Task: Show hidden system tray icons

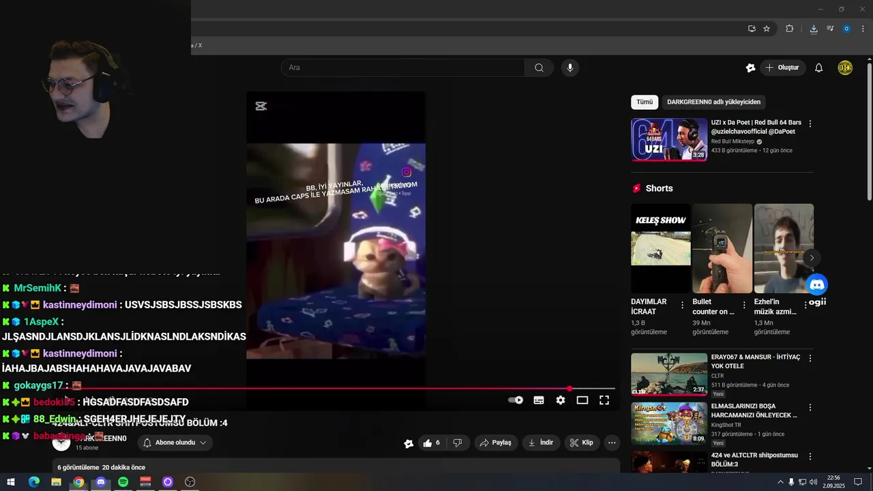Action: pyautogui.click(x=780, y=482)
